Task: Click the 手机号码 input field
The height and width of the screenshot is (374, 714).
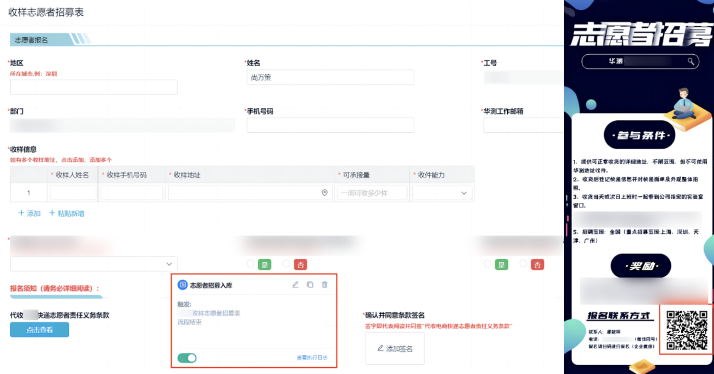Action: (x=330, y=125)
